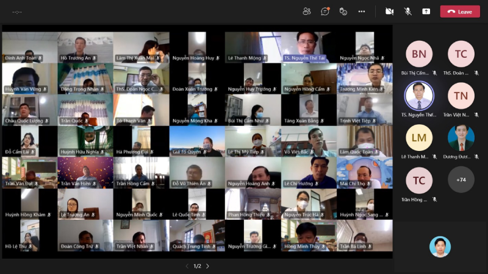
Task: Click Dương Đước's profile photo in side panel
Action: coord(461,138)
